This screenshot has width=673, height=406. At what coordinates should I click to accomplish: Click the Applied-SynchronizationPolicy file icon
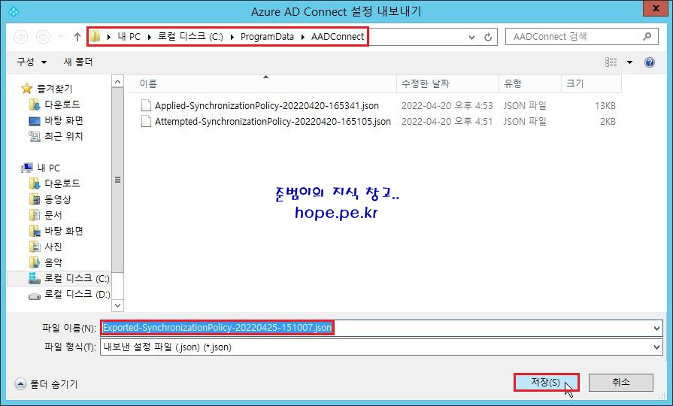[x=147, y=105]
